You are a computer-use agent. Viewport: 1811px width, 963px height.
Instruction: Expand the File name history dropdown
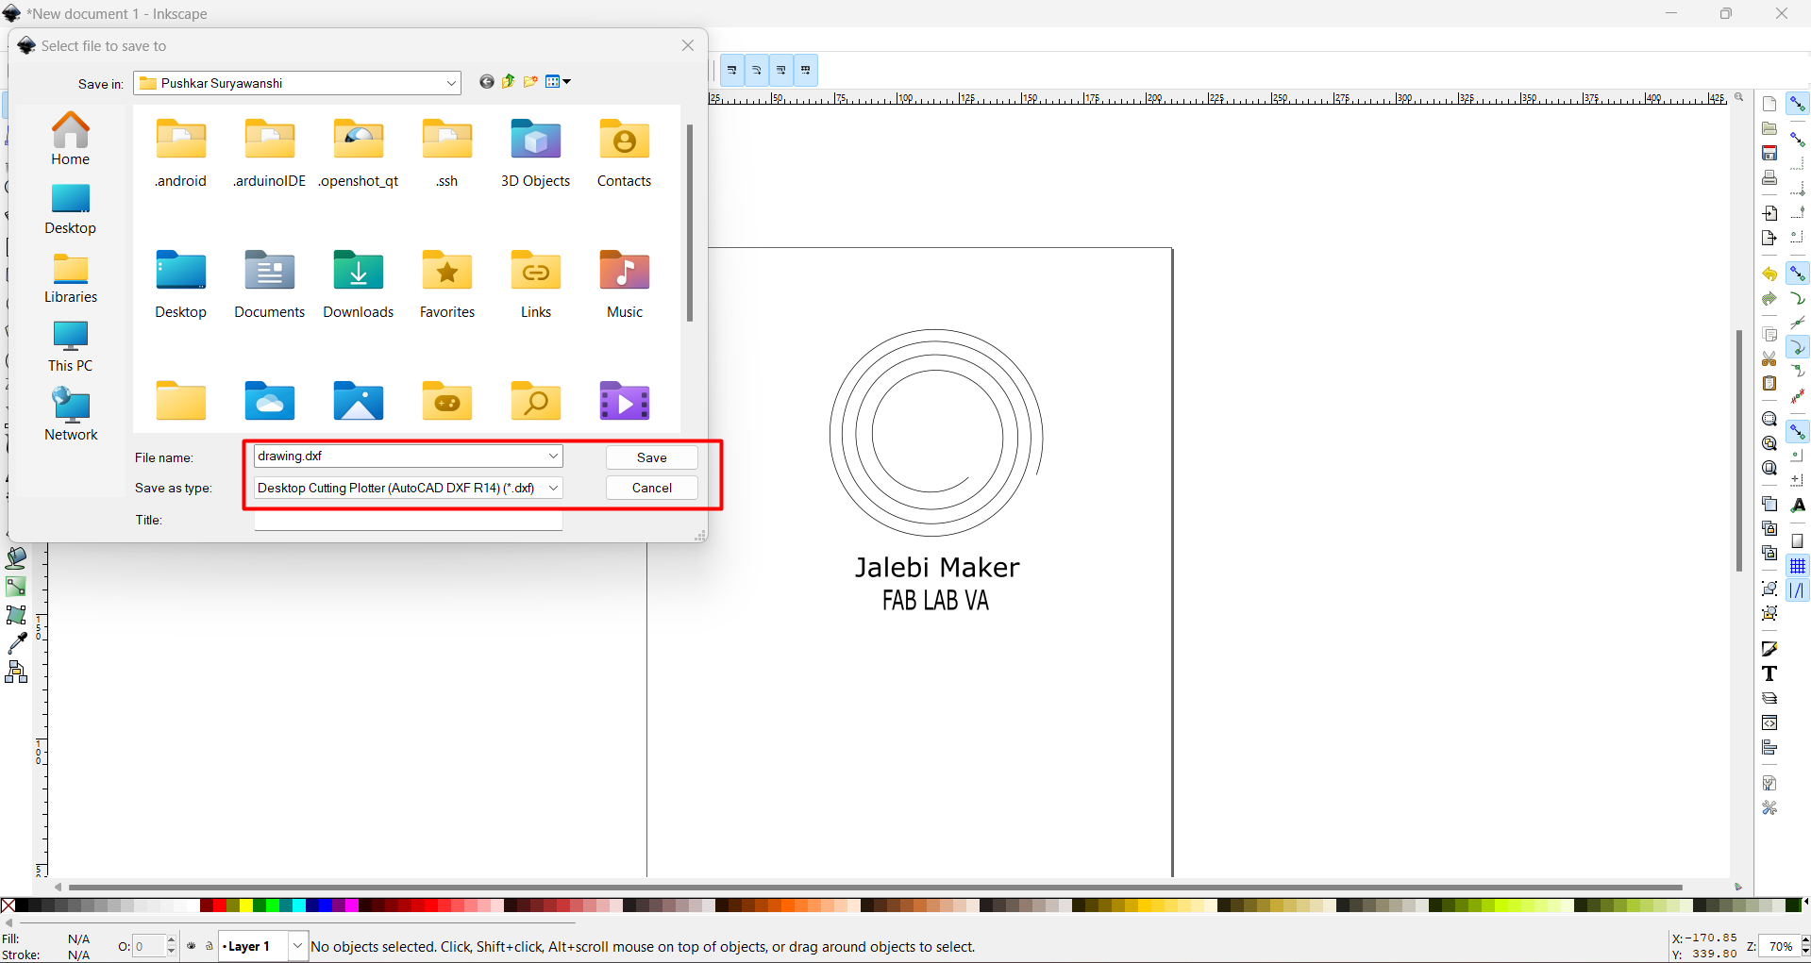pyautogui.click(x=553, y=456)
